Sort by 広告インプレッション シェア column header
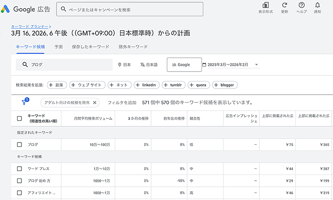 (x=241, y=118)
